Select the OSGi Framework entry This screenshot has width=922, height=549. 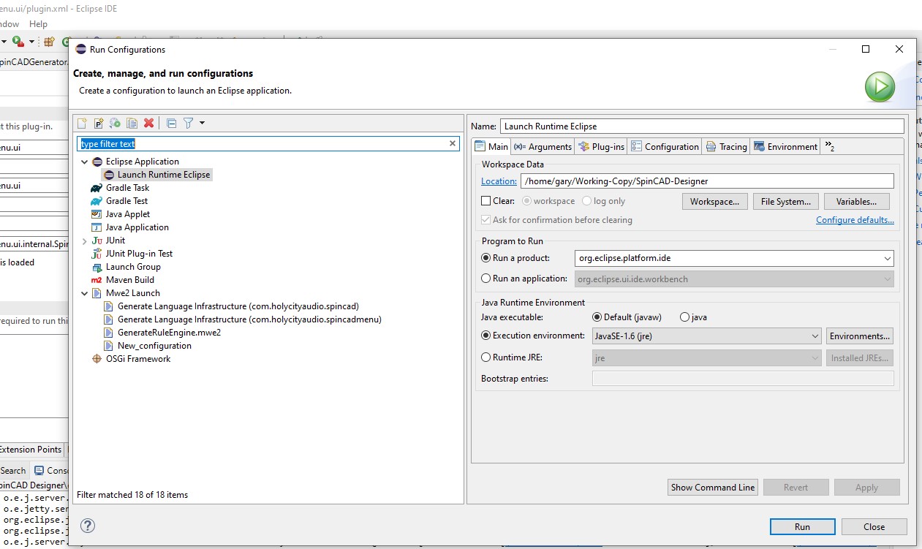(138, 359)
